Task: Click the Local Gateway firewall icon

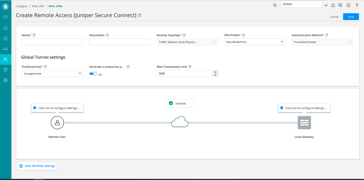Action: pos(304,122)
